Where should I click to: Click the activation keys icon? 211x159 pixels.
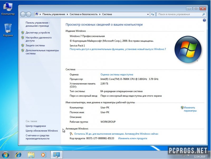[x=71, y=134]
